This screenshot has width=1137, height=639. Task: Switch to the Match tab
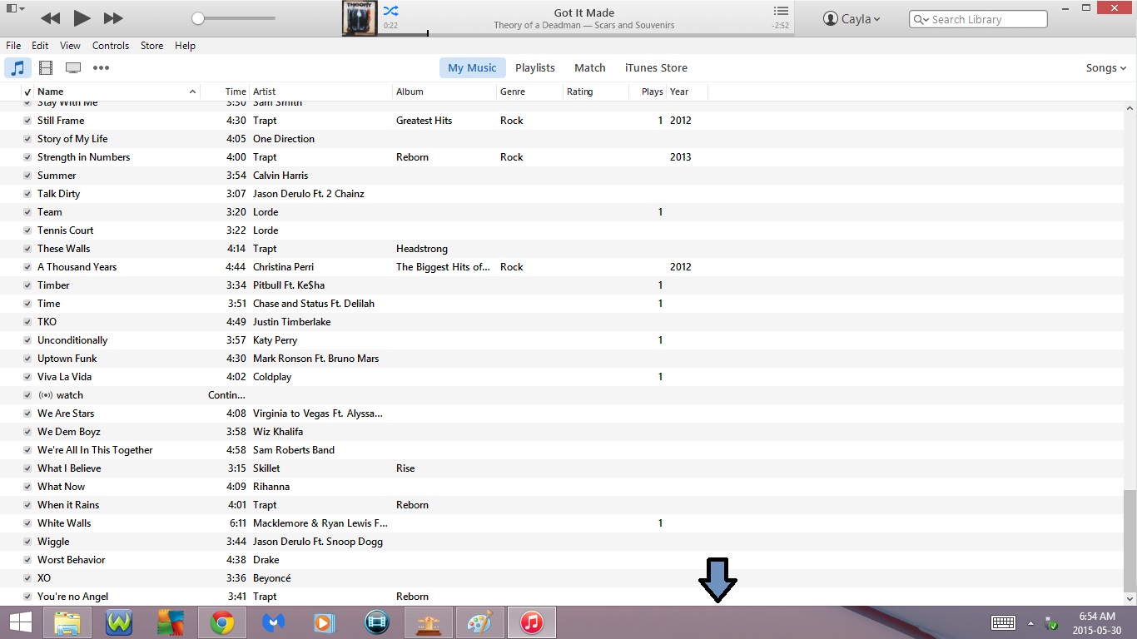(590, 68)
